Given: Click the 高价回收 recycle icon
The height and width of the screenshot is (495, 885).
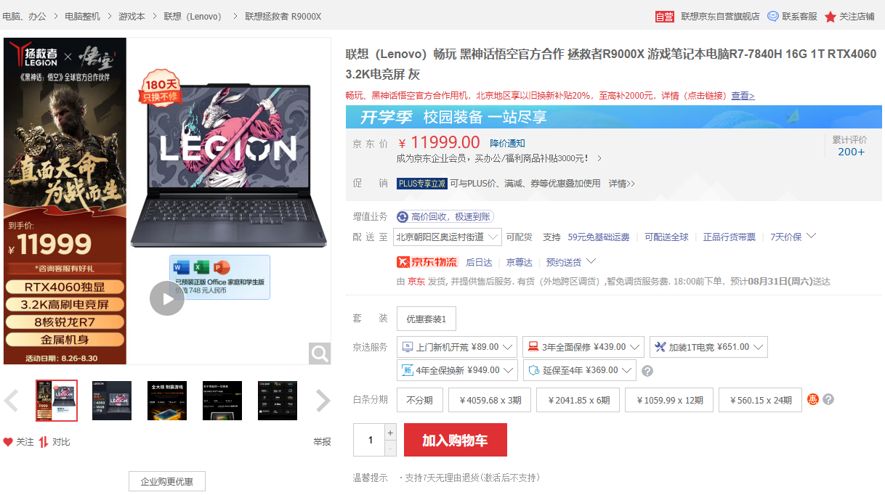Looking at the screenshot, I should point(403,216).
